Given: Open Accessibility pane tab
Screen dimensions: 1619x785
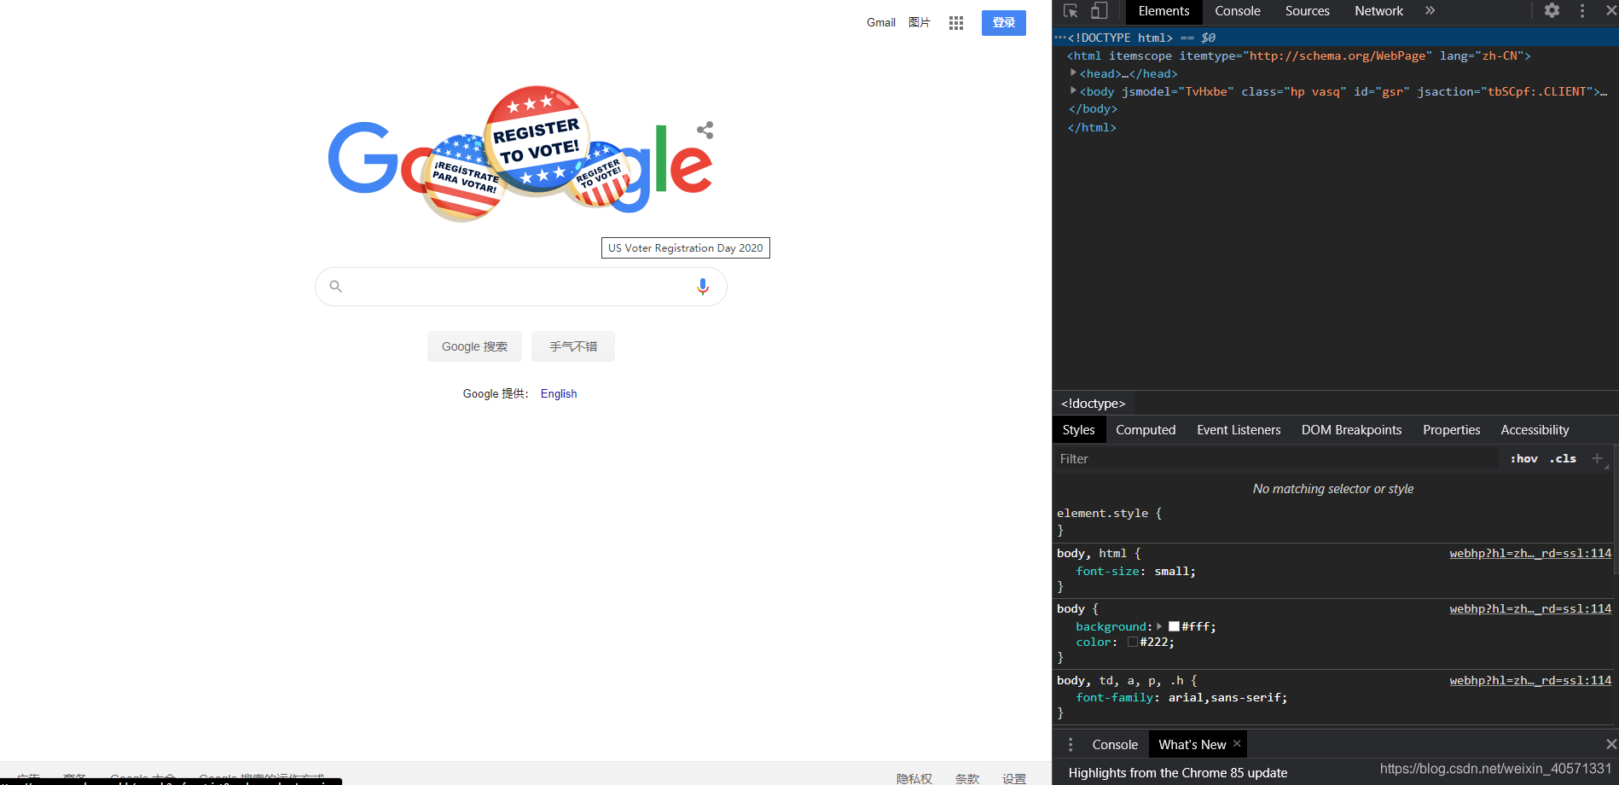Looking at the screenshot, I should click(1535, 430).
